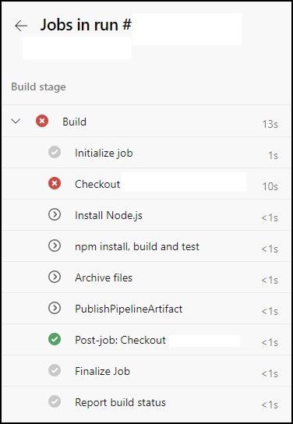Select npm install, build and test step
This screenshot has height=424, width=293.
(x=146, y=246)
